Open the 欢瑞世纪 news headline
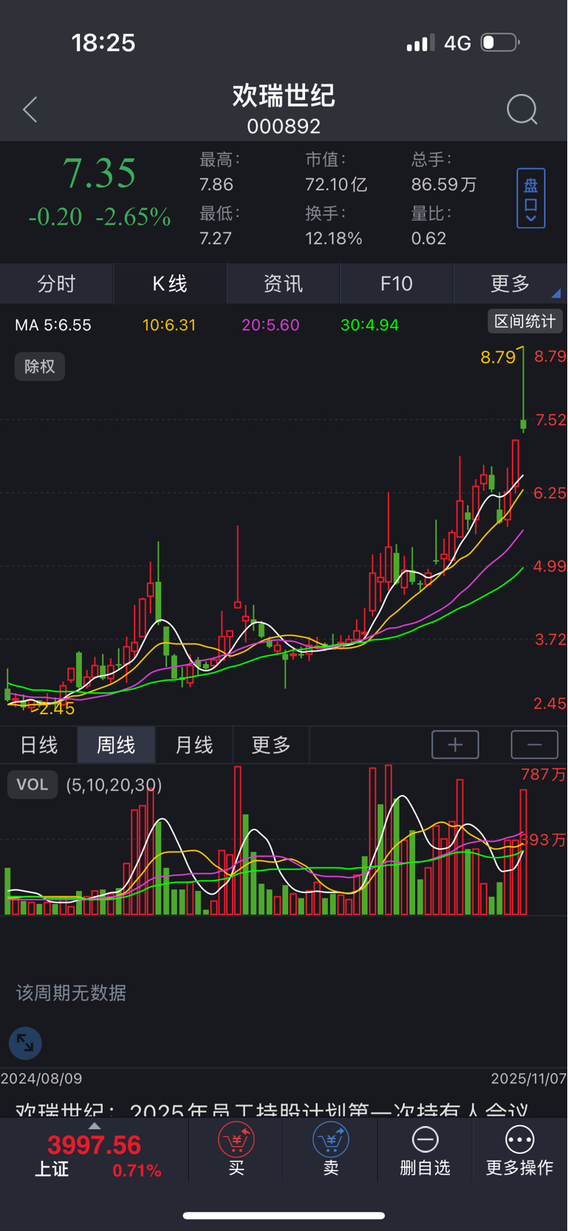The width and height of the screenshot is (568, 1231). pyautogui.click(x=273, y=1110)
